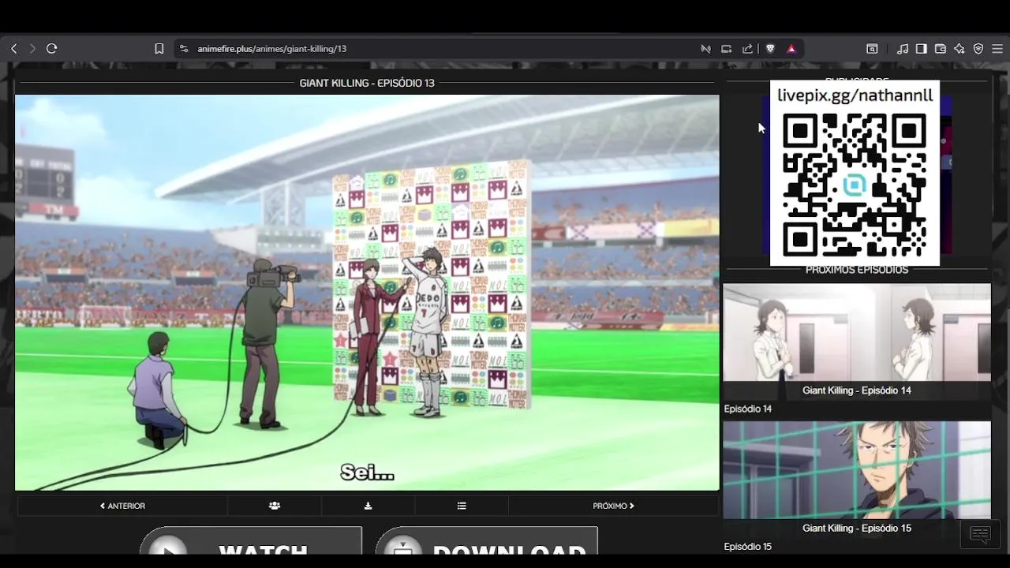The height and width of the screenshot is (568, 1010).
Task: Click the boxed magnifier icon in toolbar
Action: (x=872, y=49)
